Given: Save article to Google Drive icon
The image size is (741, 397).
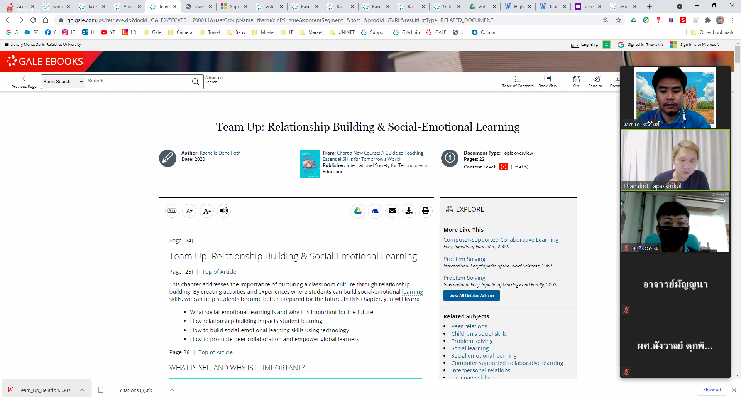Looking at the screenshot, I should coord(358,211).
